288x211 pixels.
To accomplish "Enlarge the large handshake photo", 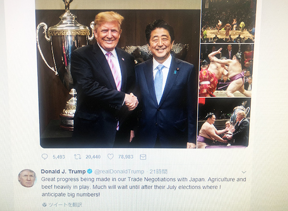I will pos(118,74).
